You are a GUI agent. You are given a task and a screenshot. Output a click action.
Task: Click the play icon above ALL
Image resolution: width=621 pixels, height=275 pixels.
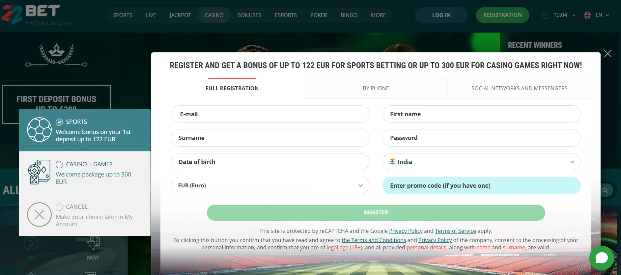[x=31, y=243]
